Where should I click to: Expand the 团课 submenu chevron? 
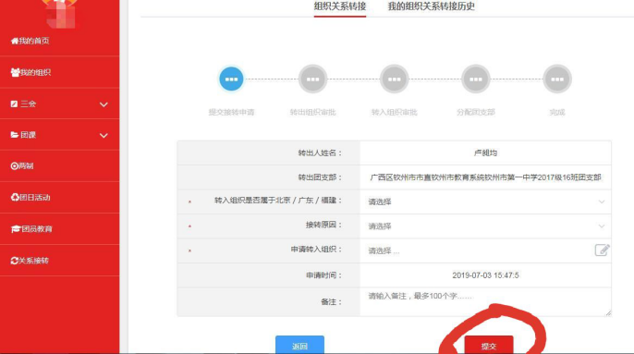click(104, 136)
